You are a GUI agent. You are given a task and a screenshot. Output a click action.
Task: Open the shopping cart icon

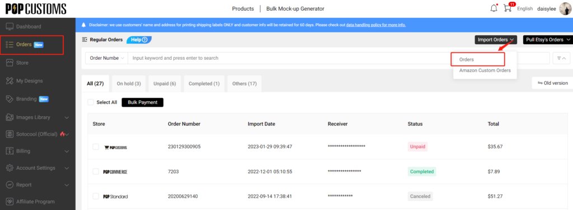(507, 8)
